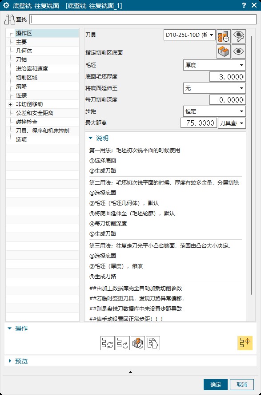Select 刀具、程序和机床控制 in the tree
261x395 pixels.
tap(42, 131)
